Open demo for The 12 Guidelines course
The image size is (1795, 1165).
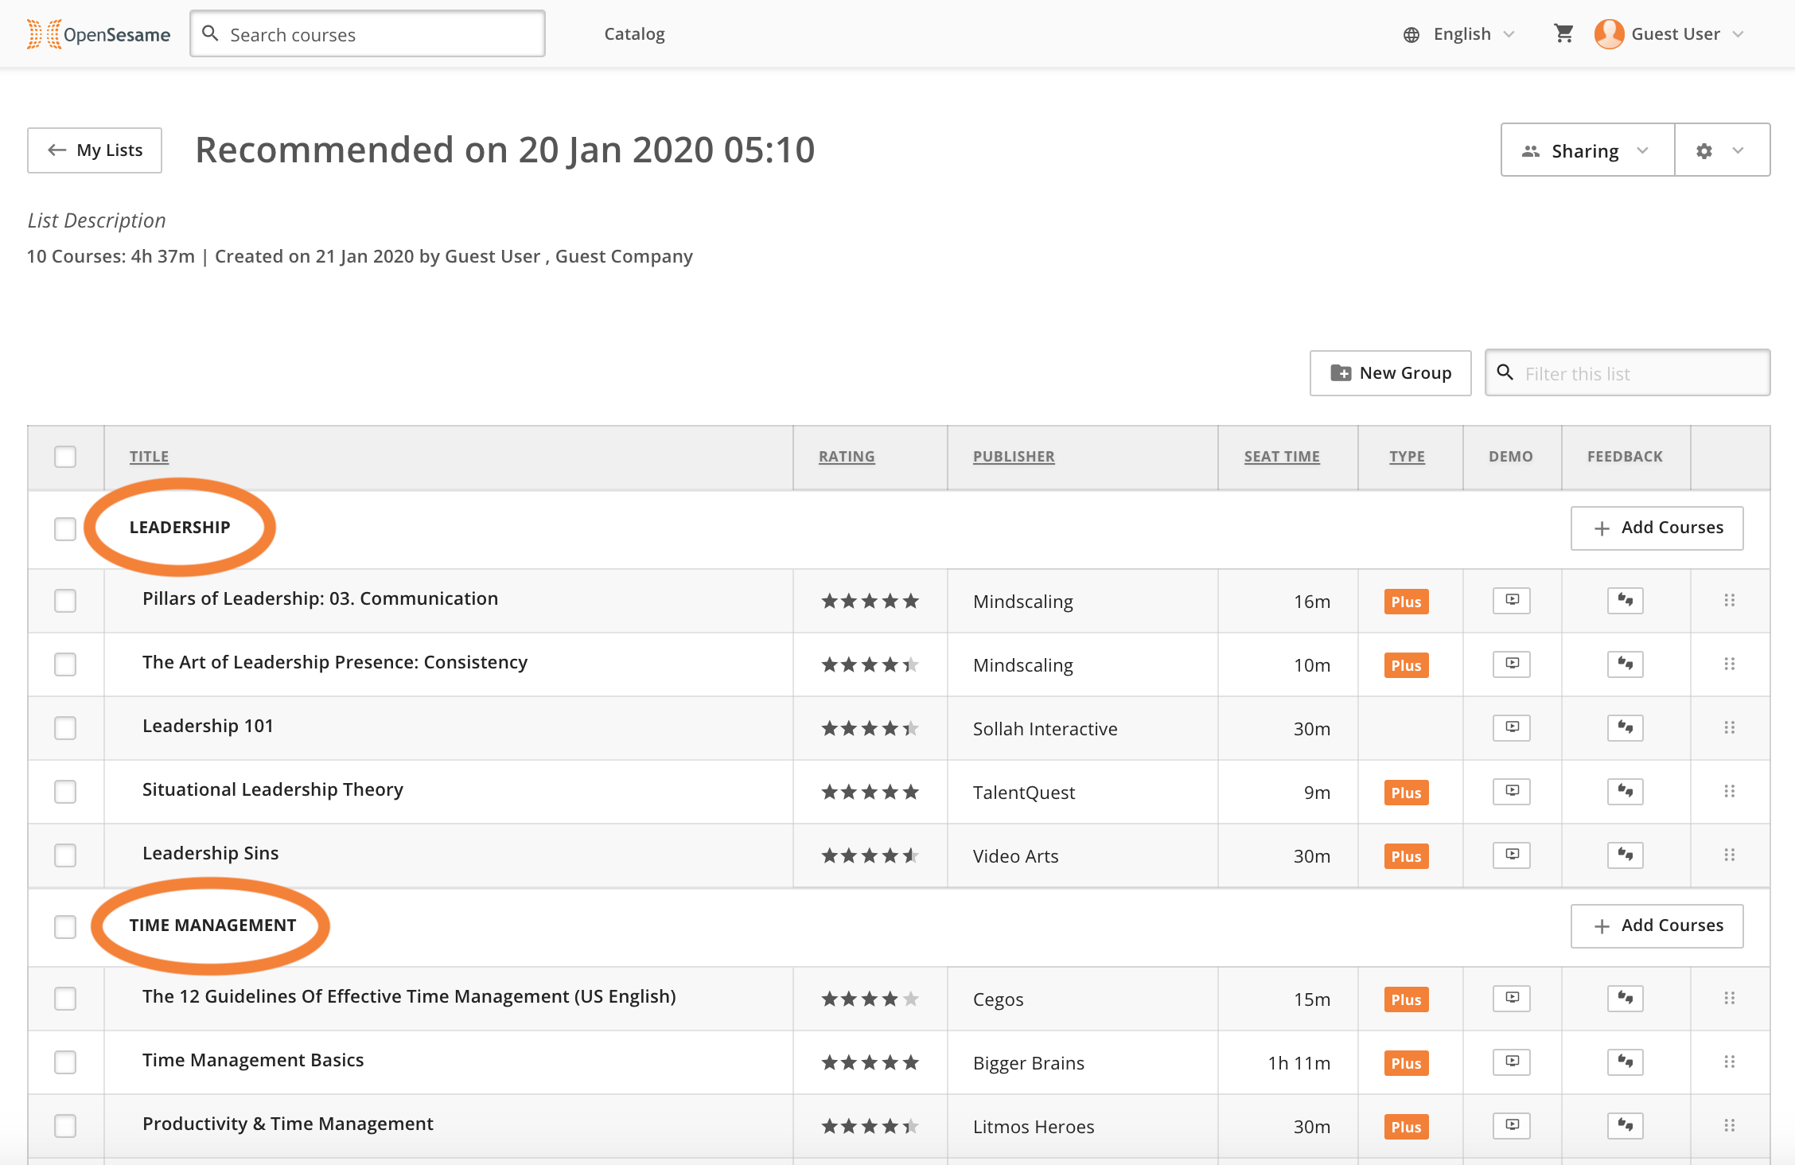pos(1512,998)
